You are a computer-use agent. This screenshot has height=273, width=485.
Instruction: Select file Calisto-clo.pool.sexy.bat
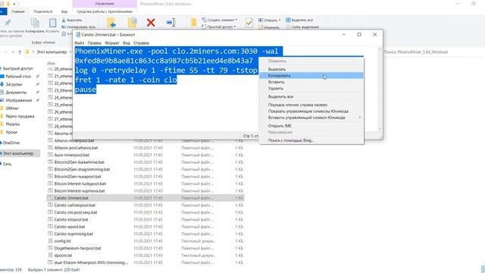(x=76, y=212)
